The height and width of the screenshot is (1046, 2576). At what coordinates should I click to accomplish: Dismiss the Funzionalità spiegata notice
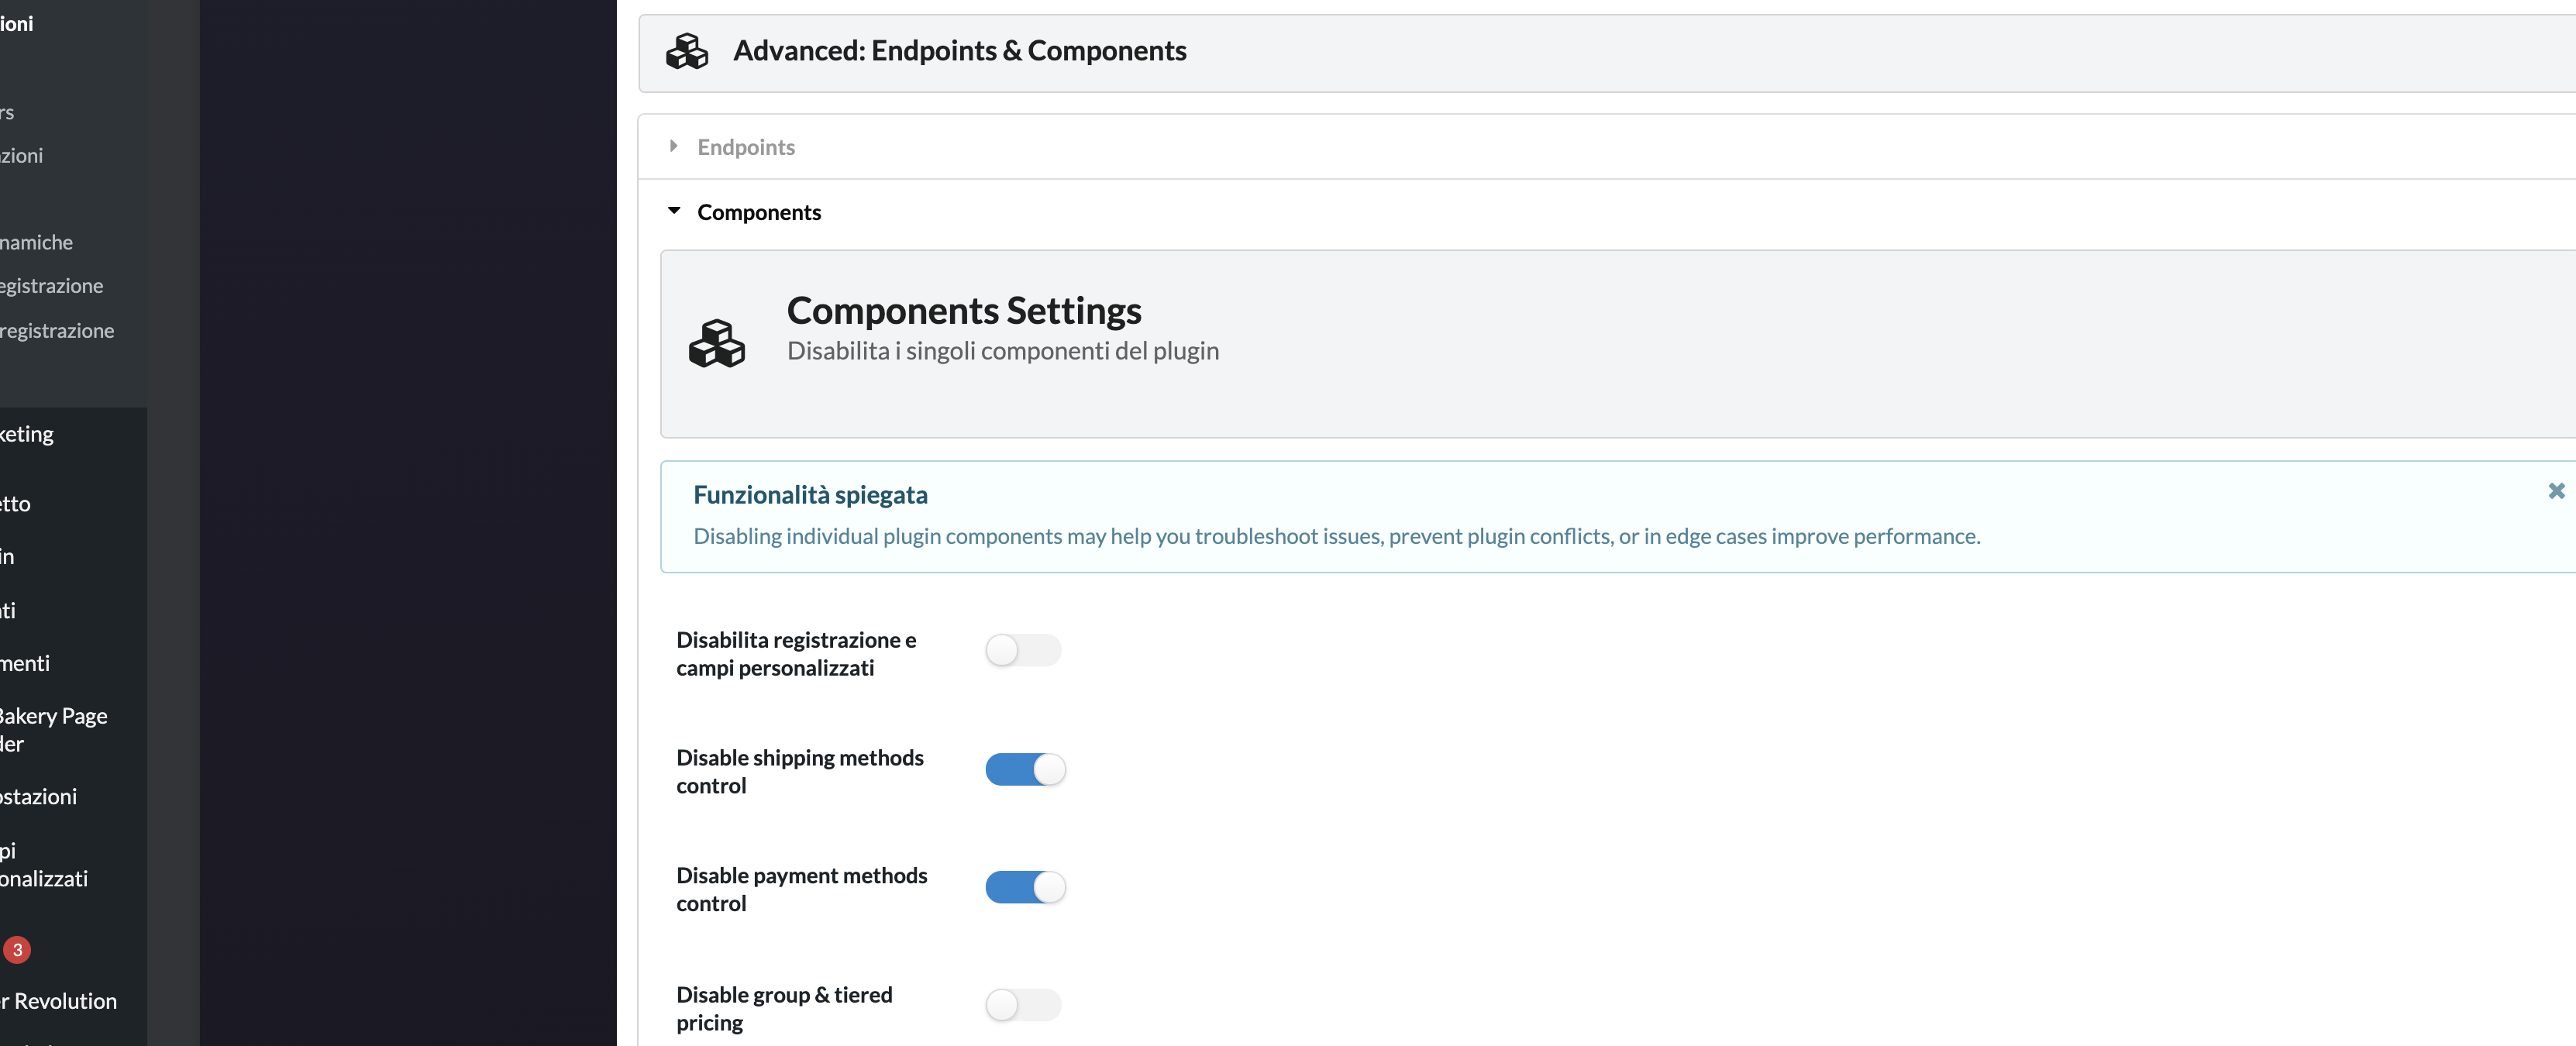pyautogui.click(x=2556, y=491)
